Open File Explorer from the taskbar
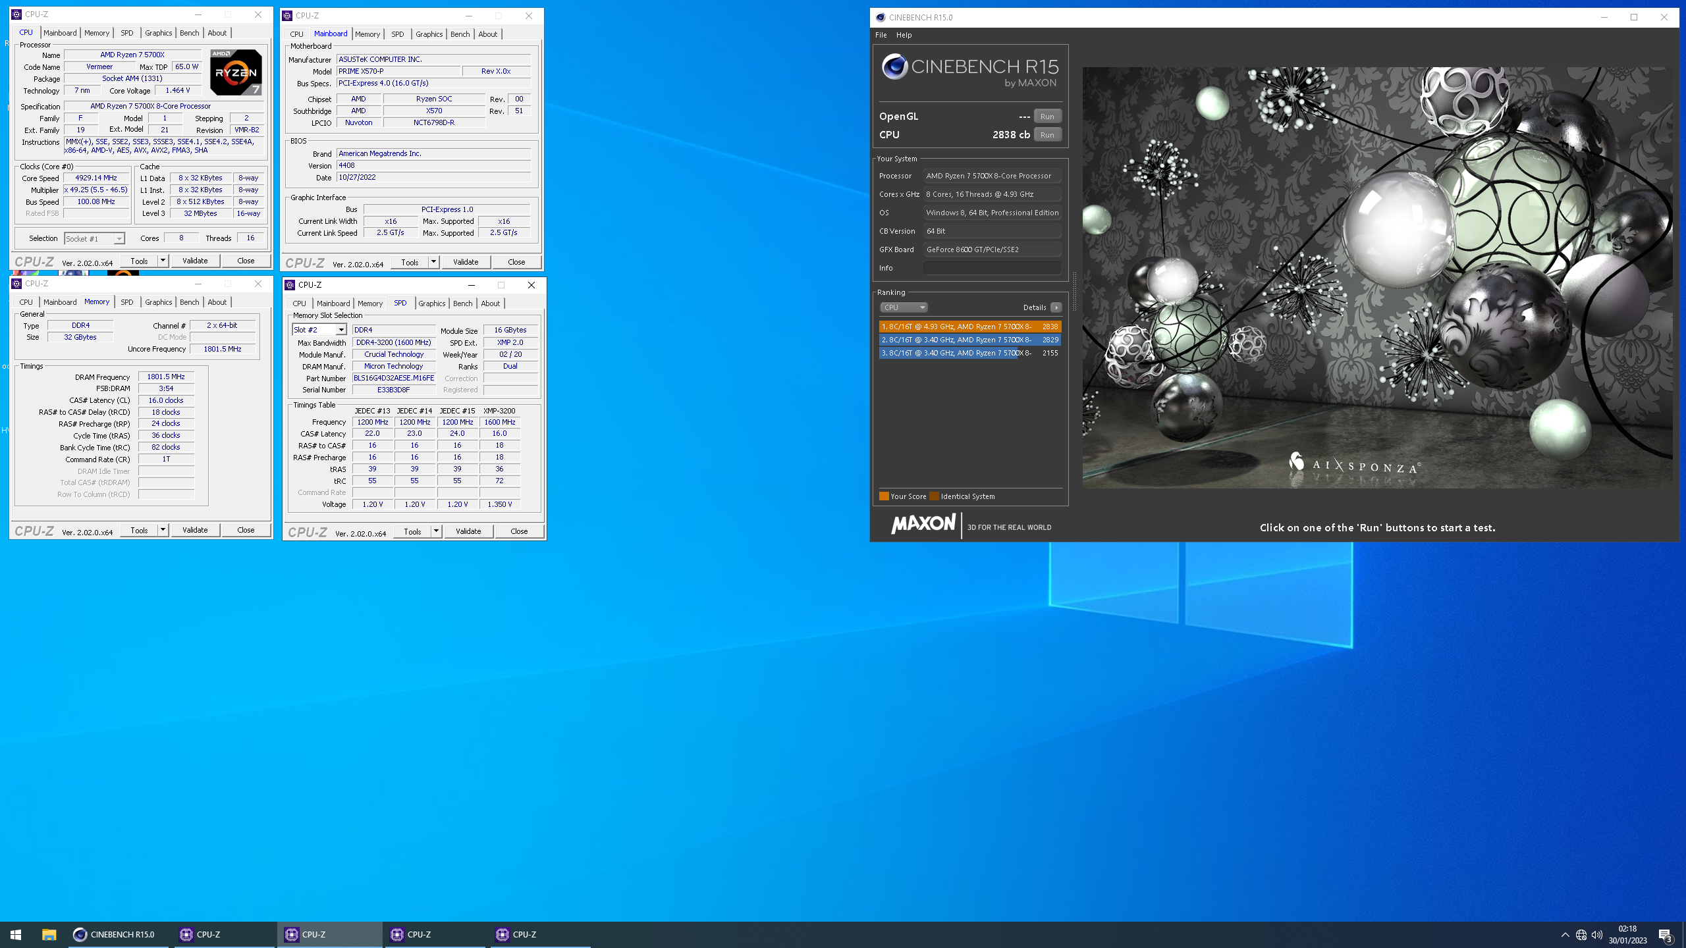The width and height of the screenshot is (1686, 948). 49,934
